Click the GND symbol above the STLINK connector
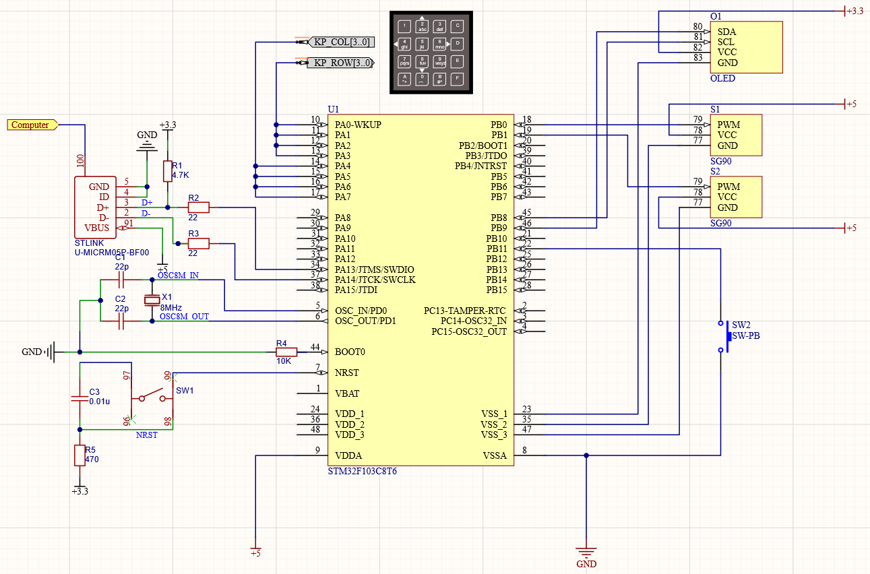The height and width of the screenshot is (574, 870). (147, 142)
